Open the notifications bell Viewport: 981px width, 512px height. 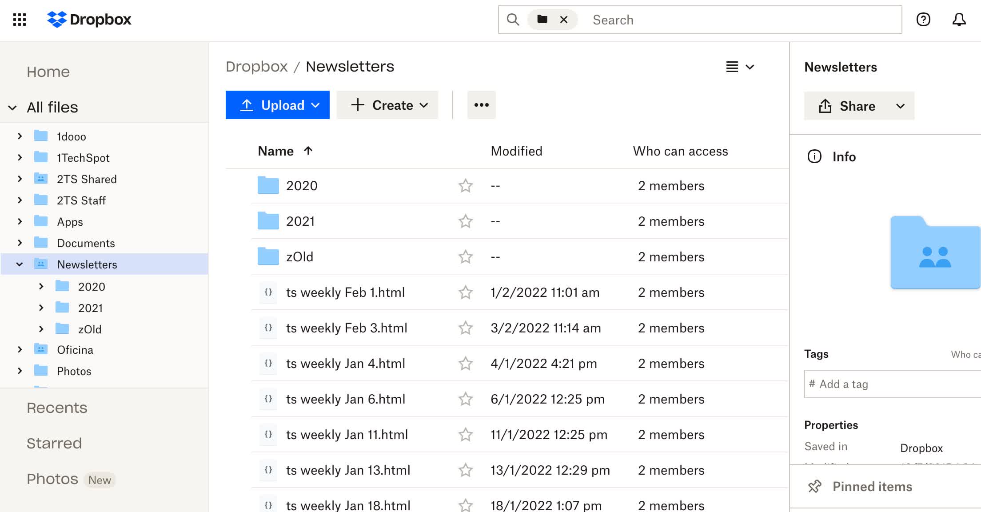(x=959, y=20)
